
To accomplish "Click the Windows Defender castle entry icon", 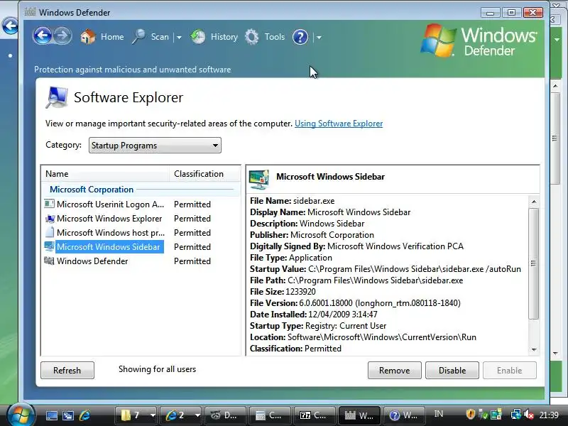I will click(x=49, y=261).
